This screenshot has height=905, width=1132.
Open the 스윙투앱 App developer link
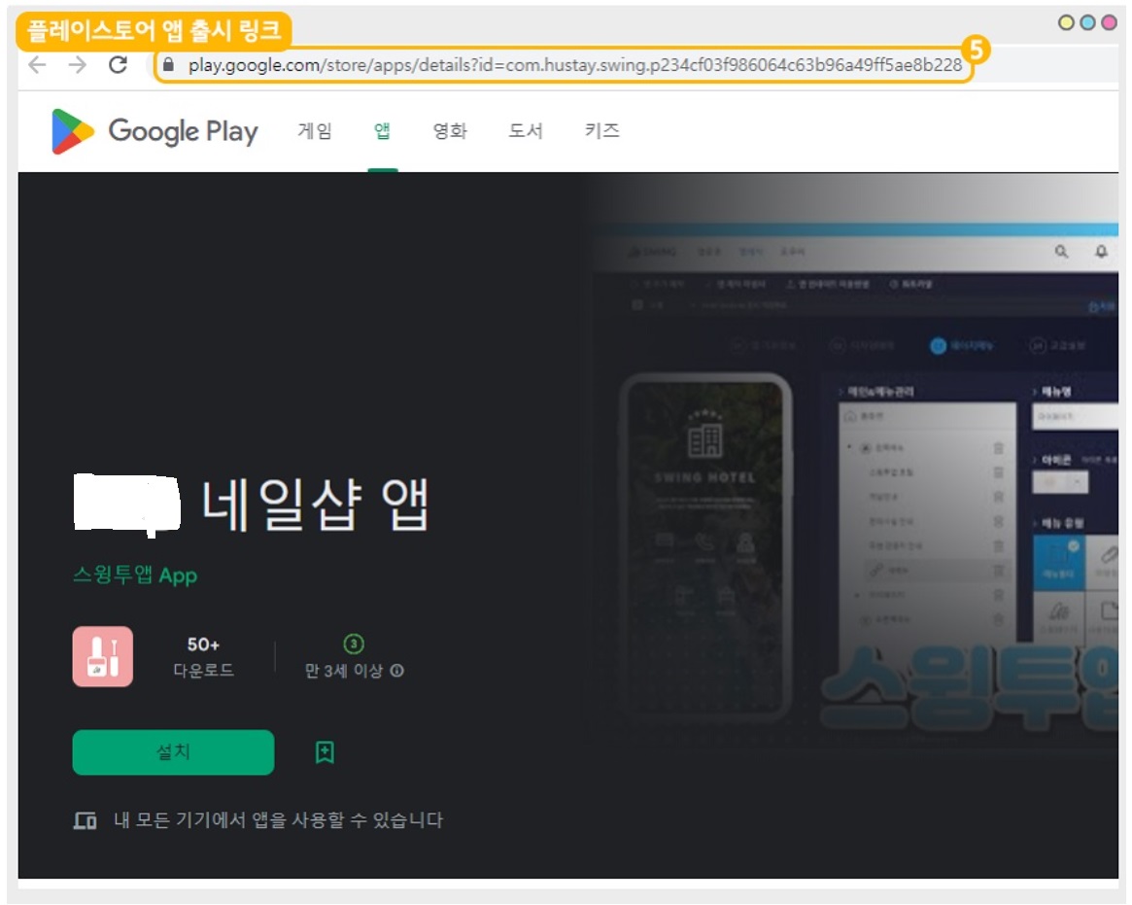point(135,575)
